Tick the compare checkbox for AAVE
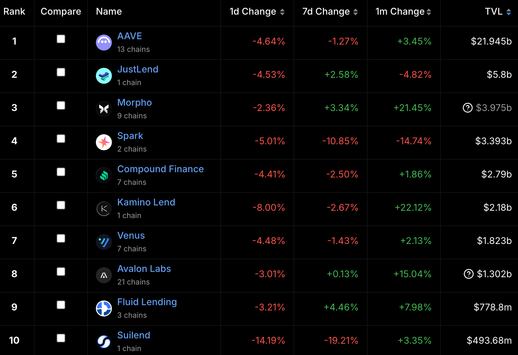The width and height of the screenshot is (518, 355). [61, 39]
